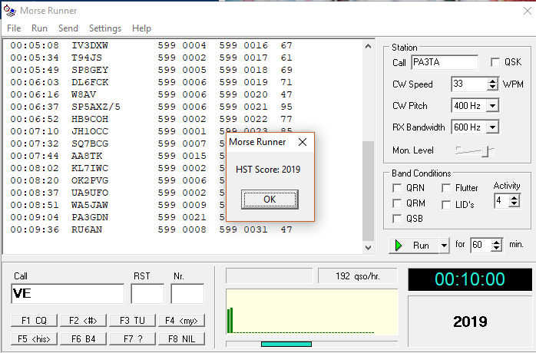Click the green Run play button
The width and height of the screenshot is (536, 353).
[414, 246]
